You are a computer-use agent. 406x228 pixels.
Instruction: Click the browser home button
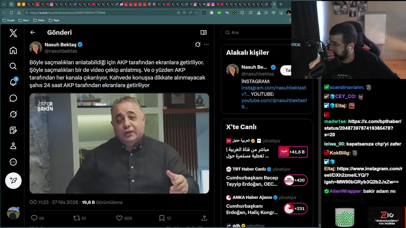pyautogui.click(x=19, y=13)
